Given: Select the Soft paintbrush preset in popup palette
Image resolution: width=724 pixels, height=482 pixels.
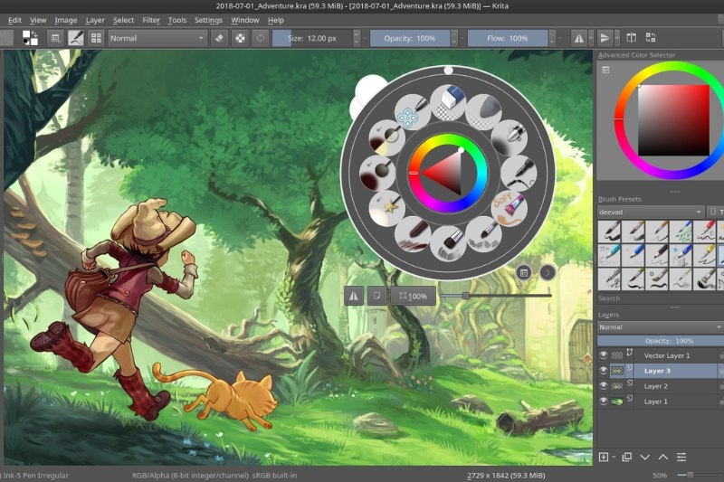Looking at the screenshot, I should point(510,209).
